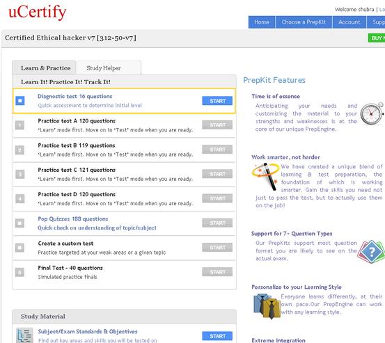Click Support for 7+ Question Types heading
This screenshot has height=343, width=385.
(x=292, y=234)
